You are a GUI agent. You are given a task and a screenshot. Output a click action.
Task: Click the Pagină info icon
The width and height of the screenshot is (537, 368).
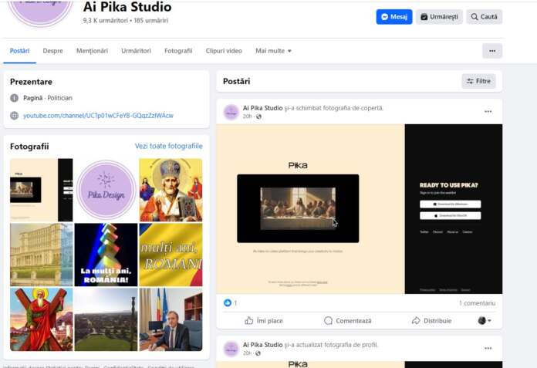(x=14, y=98)
